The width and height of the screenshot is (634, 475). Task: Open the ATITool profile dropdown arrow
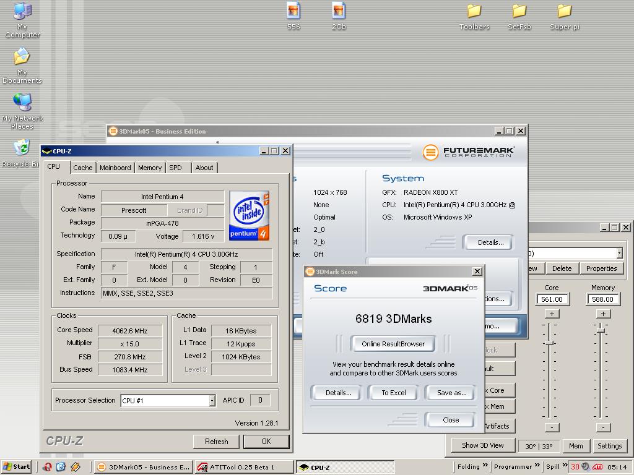(619, 253)
